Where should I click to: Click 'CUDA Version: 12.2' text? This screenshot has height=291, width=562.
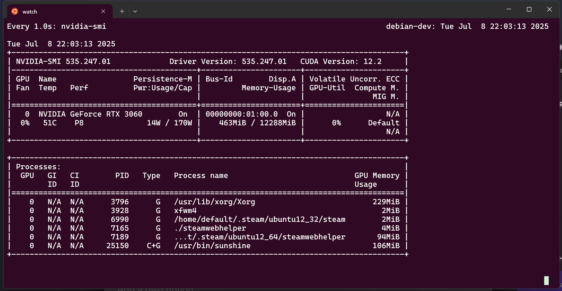coord(341,61)
